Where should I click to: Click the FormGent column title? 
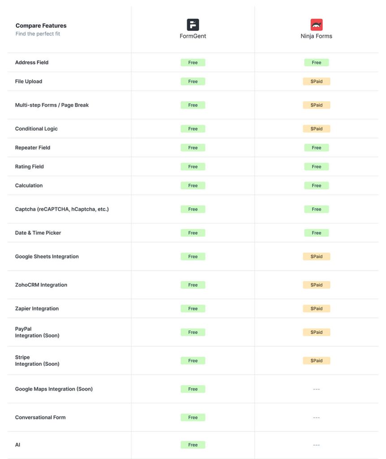(x=193, y=36)
